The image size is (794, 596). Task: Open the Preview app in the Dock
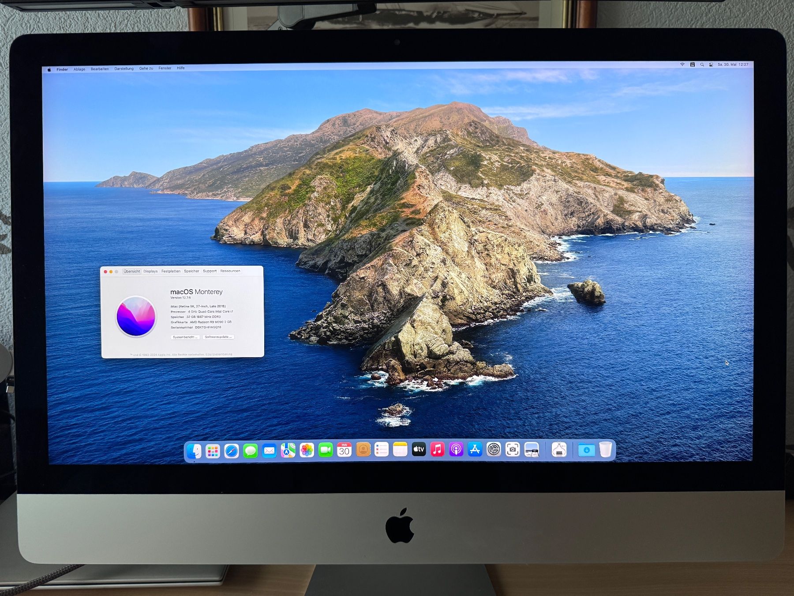(532, 450)
